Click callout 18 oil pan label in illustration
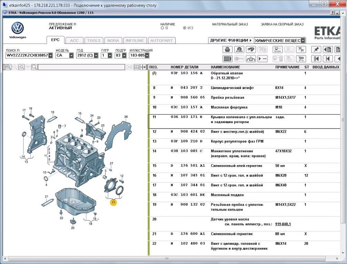Viewport: 347px width, 264px height. (x=90, y=224)
